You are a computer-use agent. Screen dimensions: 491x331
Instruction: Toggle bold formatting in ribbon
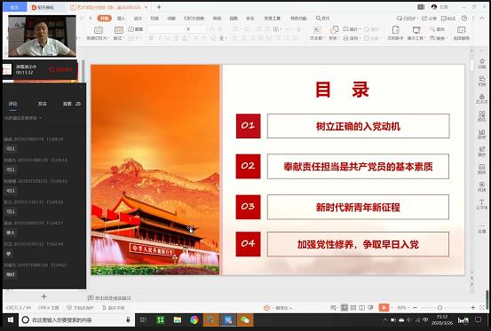151,38
